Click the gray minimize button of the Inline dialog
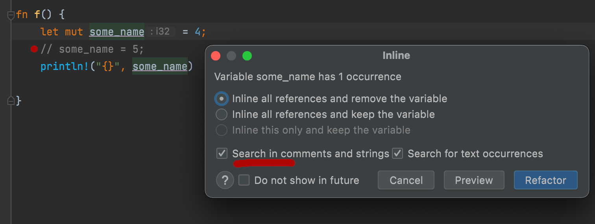This screenshot has height=224, width=595. [231, 56]
